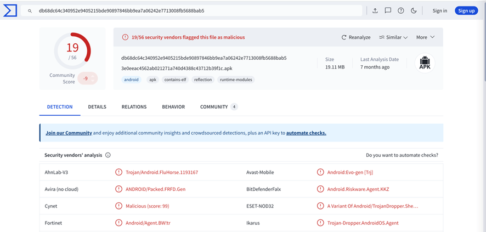The image size is (486, 232).
Task: Switch to the RELATIONS tab
Action: (134, 107)
